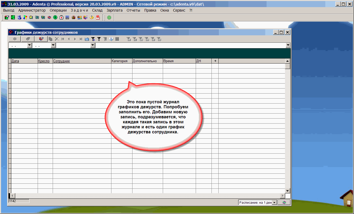The image size is (354, 214).
Task: Click the funnel with plus filter icon
Action: click(x=93, y=39)
